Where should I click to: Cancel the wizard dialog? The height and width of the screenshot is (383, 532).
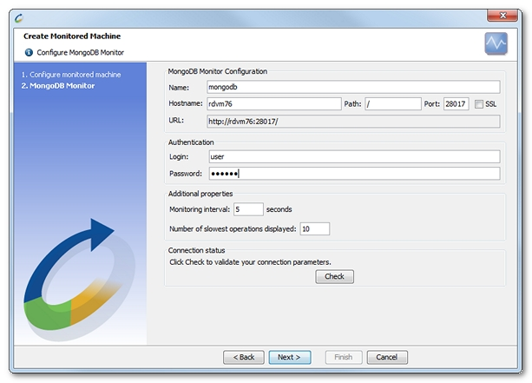tap(387, 357)
